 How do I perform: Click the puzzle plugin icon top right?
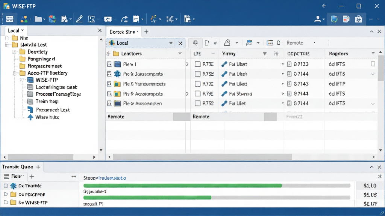coord(358,19)
